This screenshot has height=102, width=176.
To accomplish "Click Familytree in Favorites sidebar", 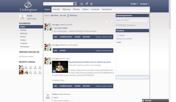I will (25, 47).
